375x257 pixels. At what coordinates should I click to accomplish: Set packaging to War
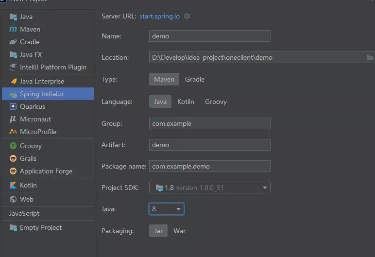pyautogui.click(x=179, y=231)
